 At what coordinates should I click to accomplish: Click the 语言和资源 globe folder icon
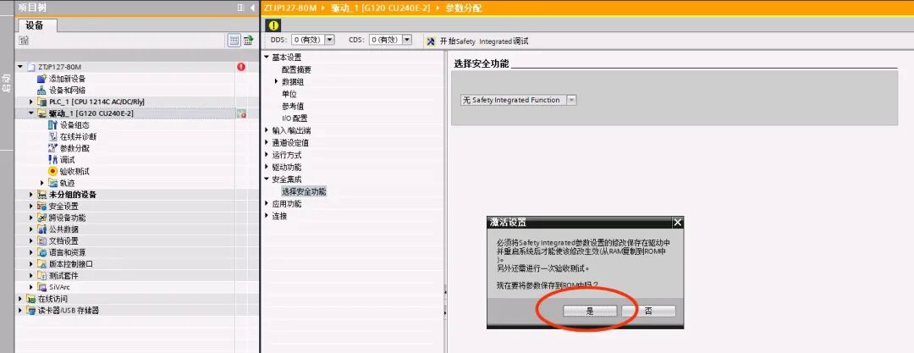click(41, 252)
